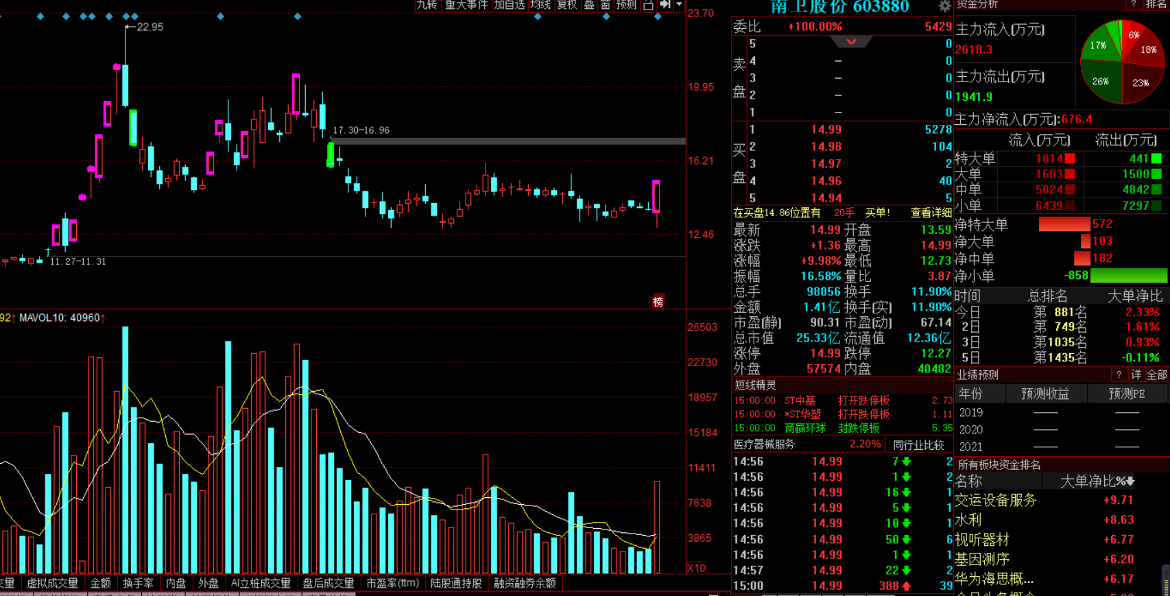Viewport: 1170px width, 596px height.
Task: Click the 详 button in 业绩预测 header
Action: click(1136, 374)
